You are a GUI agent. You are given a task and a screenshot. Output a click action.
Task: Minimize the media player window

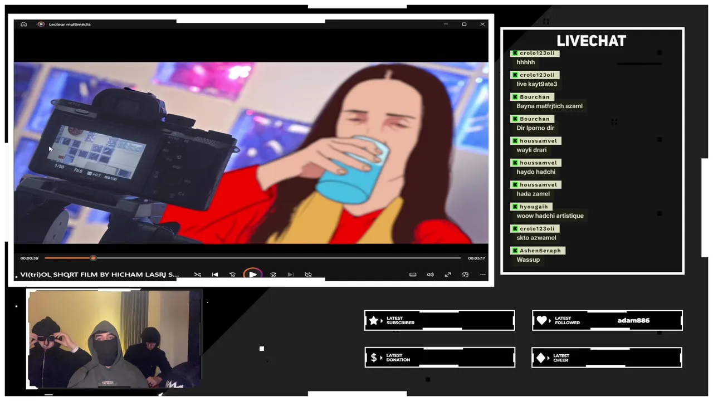(x=446, y=24)
